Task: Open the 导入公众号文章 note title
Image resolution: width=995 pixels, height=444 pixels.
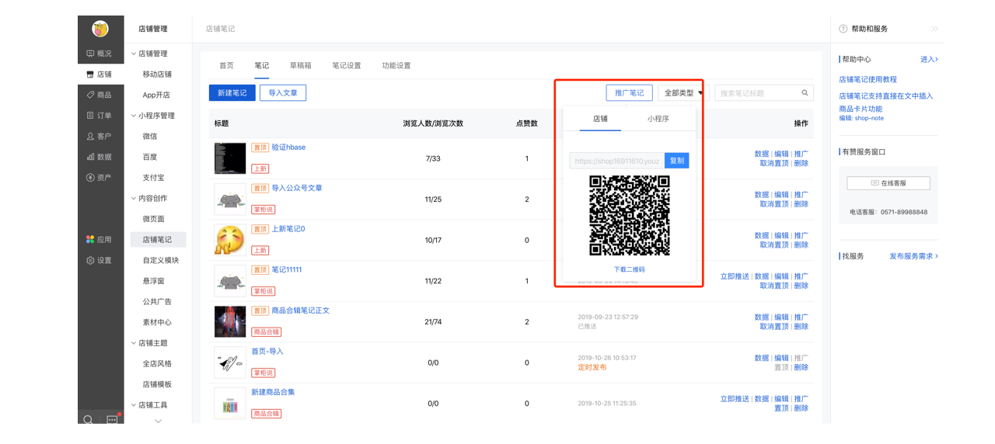Action: (x=297, y=188)
